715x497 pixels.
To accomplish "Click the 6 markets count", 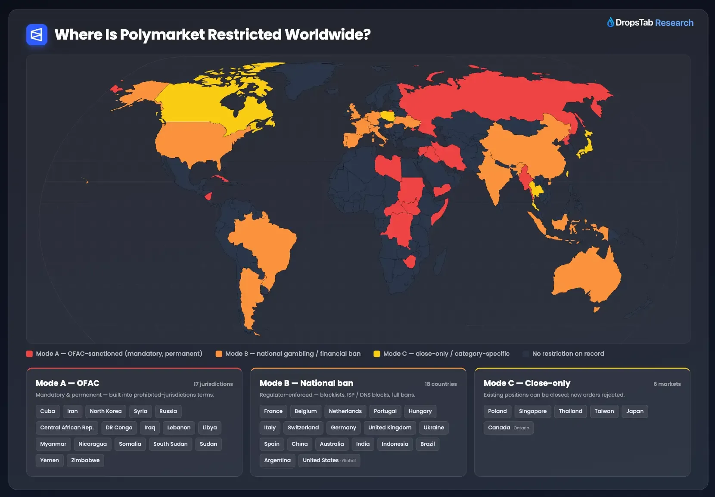I will tap(667, 384).
